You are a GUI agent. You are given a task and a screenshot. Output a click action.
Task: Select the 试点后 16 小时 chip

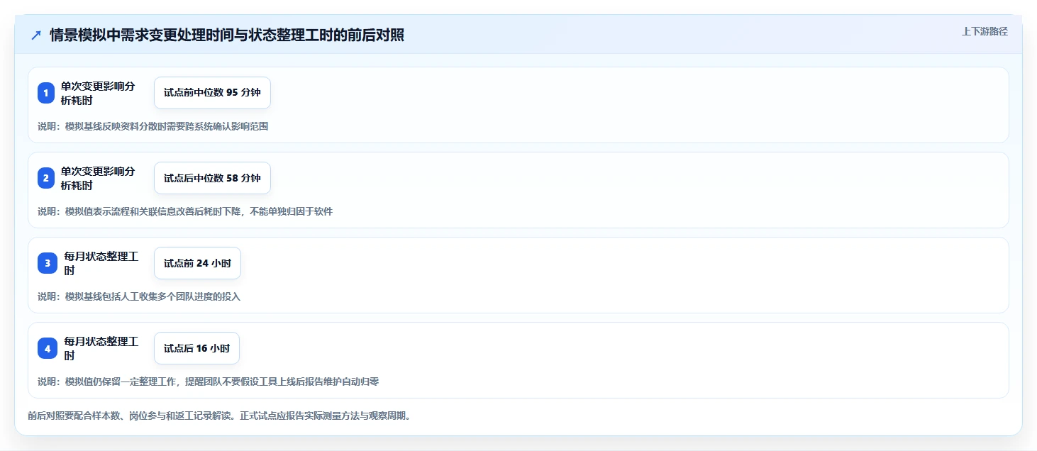(x=196, y=348)
